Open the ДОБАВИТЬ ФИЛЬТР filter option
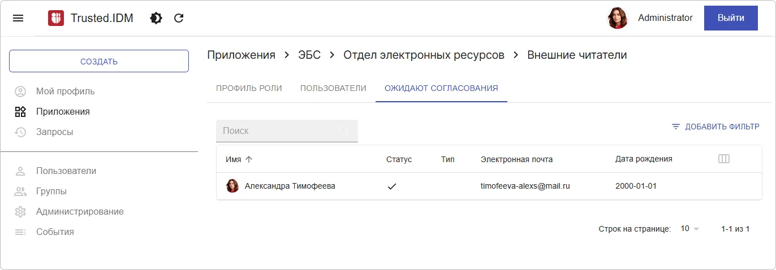This screenshot has height=270, width=776. click(715, 127)
